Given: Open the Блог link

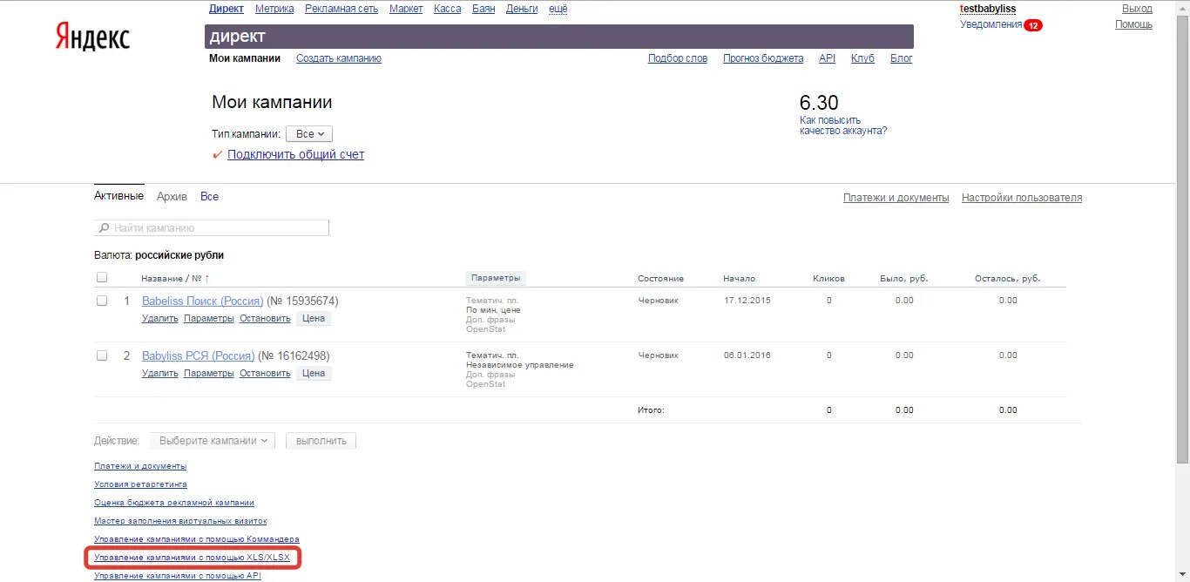Looking at the screenshot, I should point(901,58).
